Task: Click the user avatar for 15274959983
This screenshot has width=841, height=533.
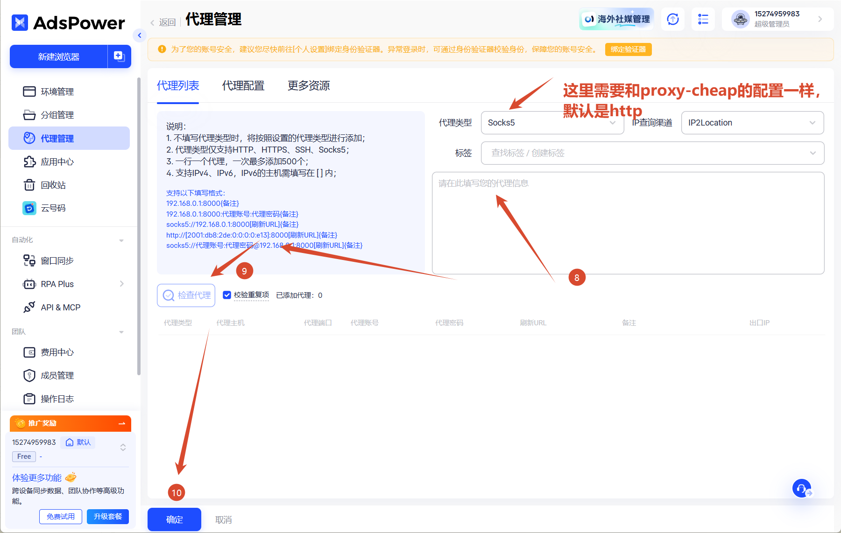Action: [740, 19]
